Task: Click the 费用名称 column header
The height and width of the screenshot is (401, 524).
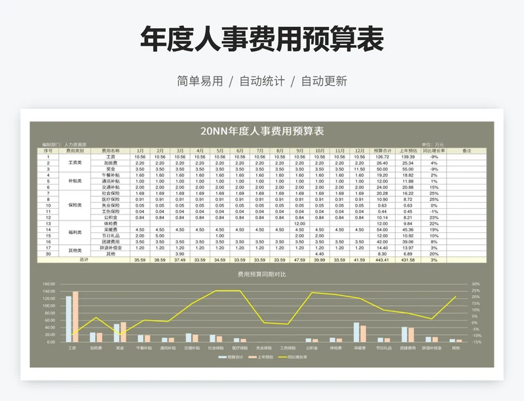Action: tap(111, 150)
